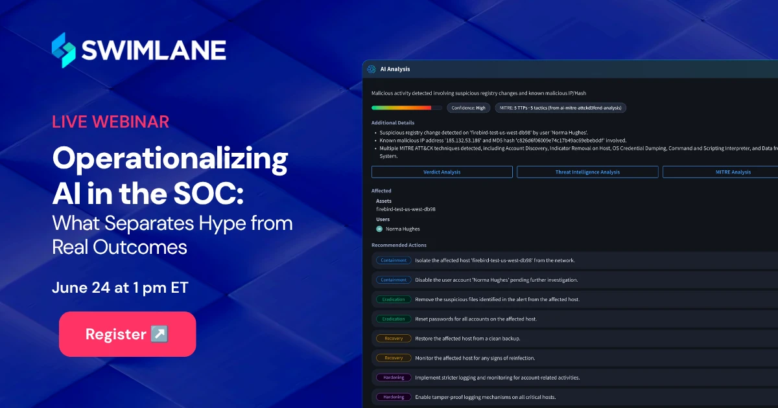Click 'Malicious activity detected' summary line

tap(478, 93)
